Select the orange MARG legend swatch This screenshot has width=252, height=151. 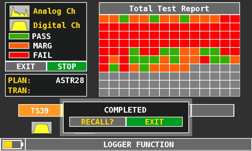19,46
